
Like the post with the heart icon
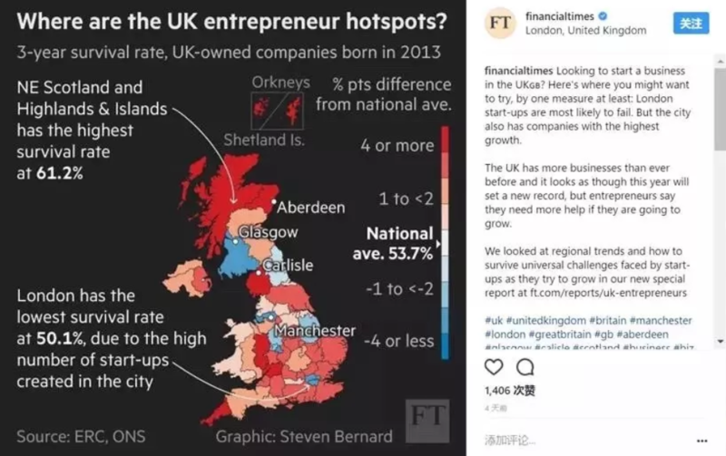494,367
